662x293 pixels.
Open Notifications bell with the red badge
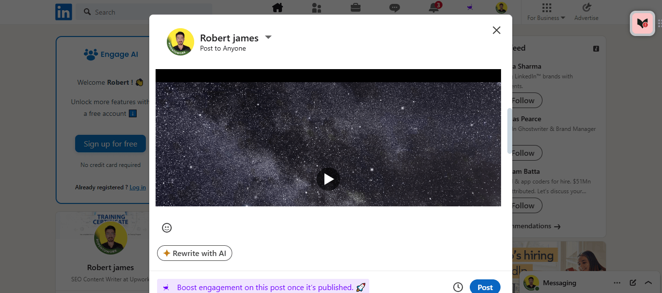pyautogui.click(x=433, y=8)
